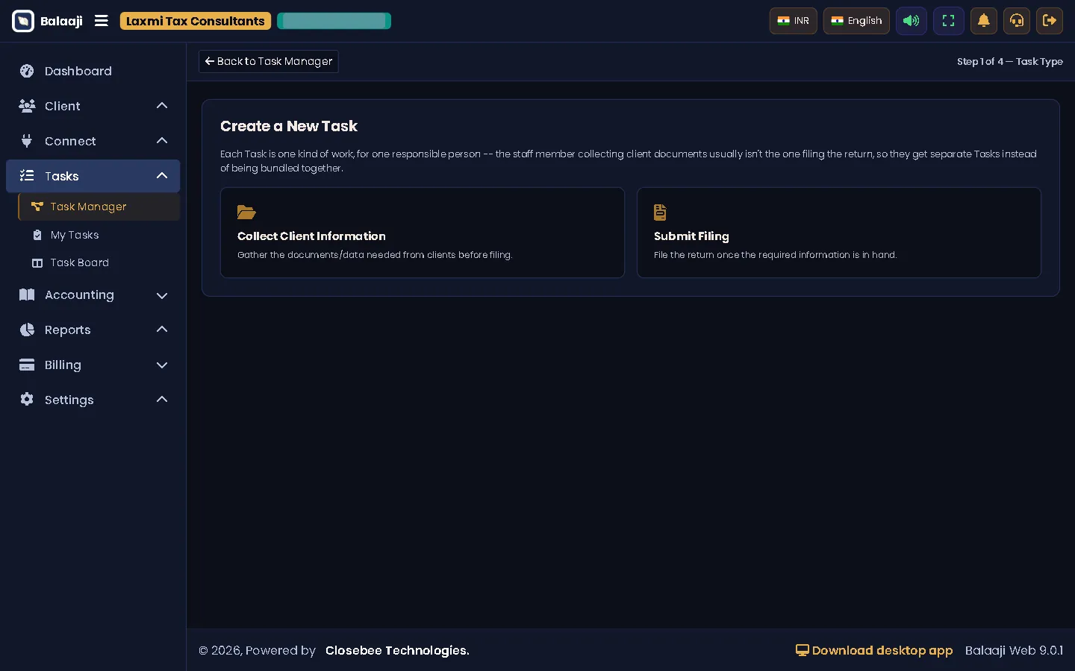Collapse the Tasks menu chevron
The image size is (1075, 671).
point(162,176)
